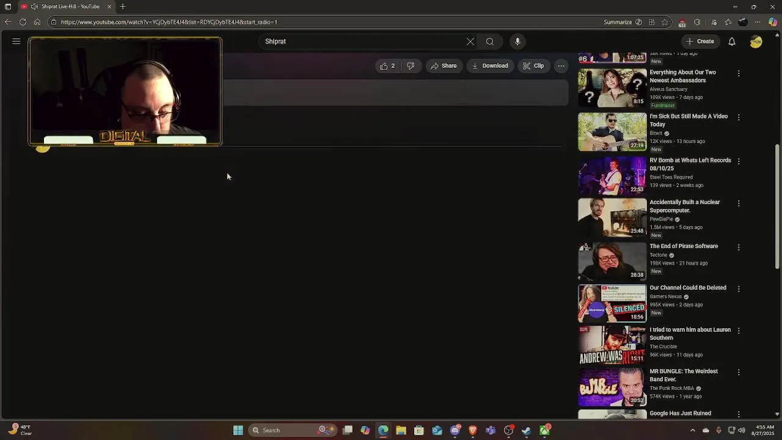Viewport: 782px width, 440px height.
Task: Open options for 'I'm Sick But Still Made A Video'
Action: tap(739, 117)
